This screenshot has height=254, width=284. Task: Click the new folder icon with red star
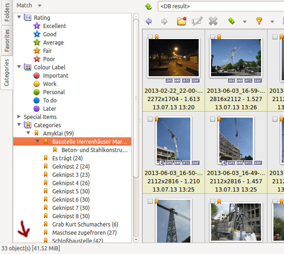coord(182,21)
